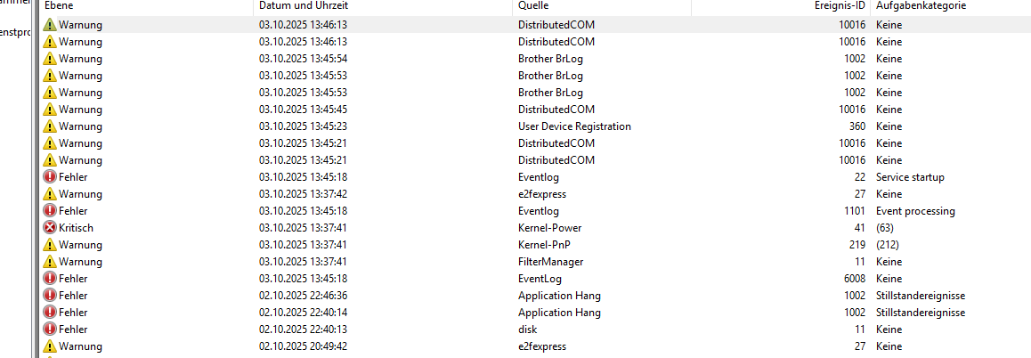
Task: Select the DistributedCOM warning at 13:45:45
Action: (x=556, y=110)
